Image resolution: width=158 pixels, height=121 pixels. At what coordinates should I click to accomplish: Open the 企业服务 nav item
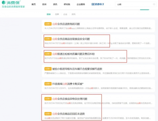(81, 4)
